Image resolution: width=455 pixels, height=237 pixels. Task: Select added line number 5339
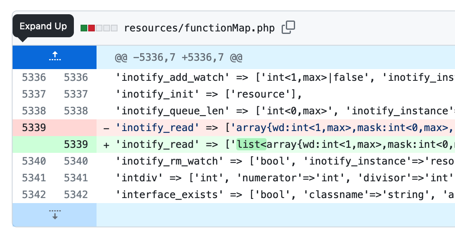click(76, 144)
